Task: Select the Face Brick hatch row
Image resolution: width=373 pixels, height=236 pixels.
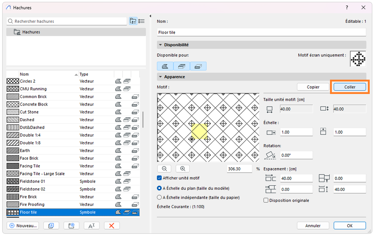Action: coord(73,158)
